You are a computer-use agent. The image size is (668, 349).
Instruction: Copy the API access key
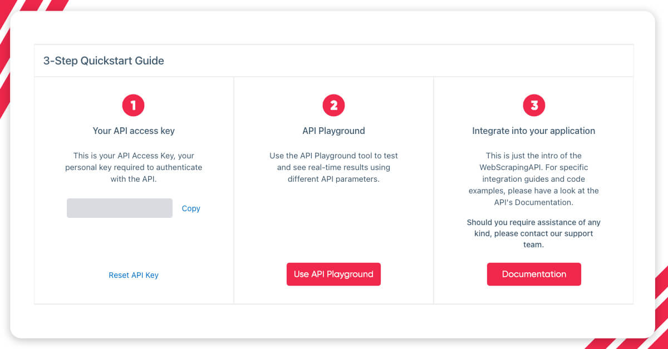(x=191, y=208)
